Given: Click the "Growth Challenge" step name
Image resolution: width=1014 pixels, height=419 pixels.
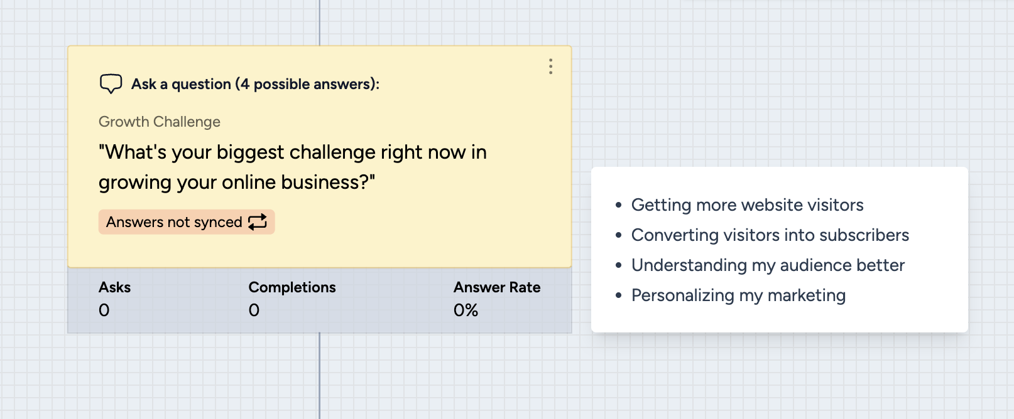Looking at the screenshot, I should pyautogui.click(x=160, y=122).
